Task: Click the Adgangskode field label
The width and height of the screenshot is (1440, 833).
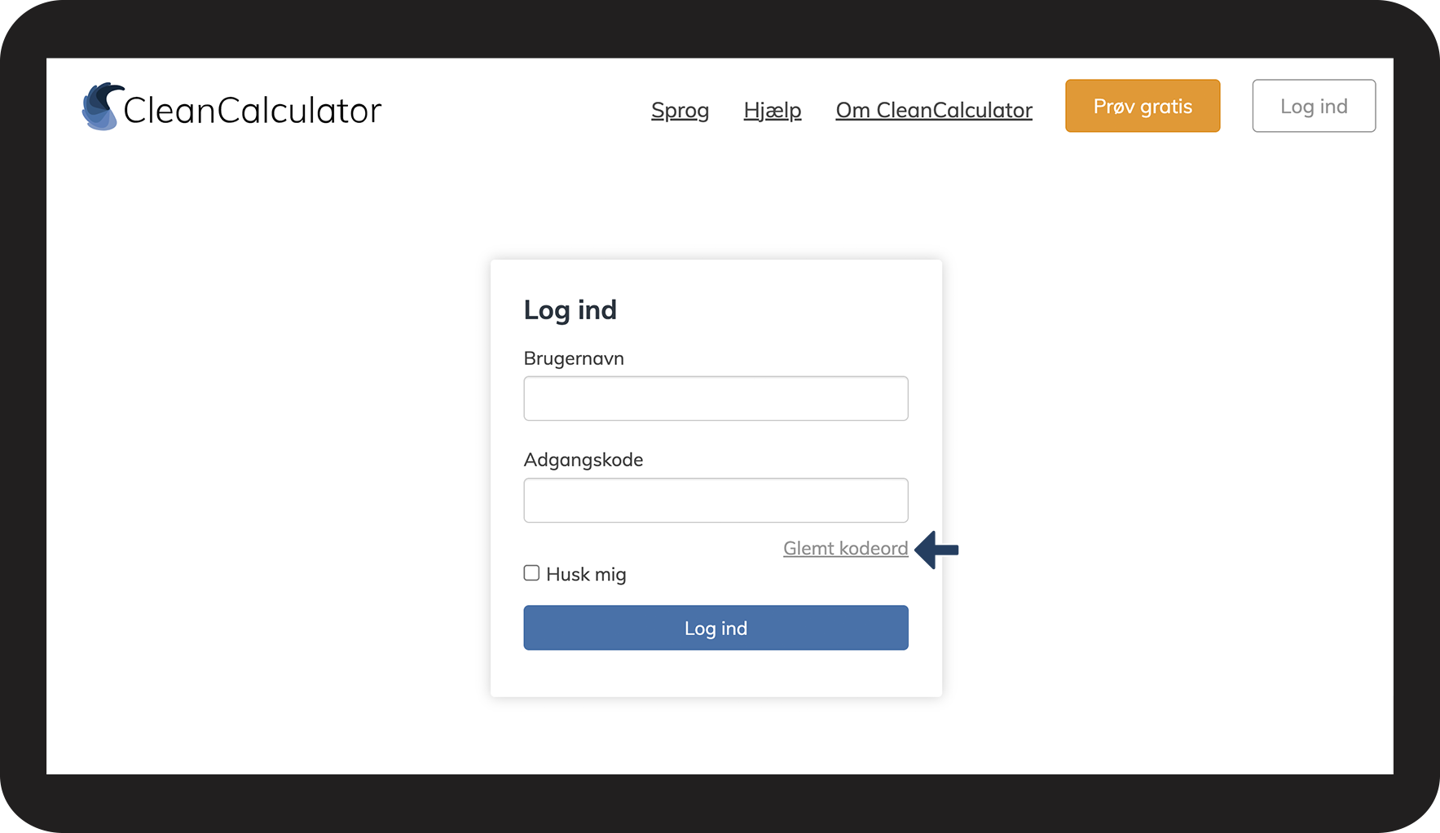Action: [583, 460]
